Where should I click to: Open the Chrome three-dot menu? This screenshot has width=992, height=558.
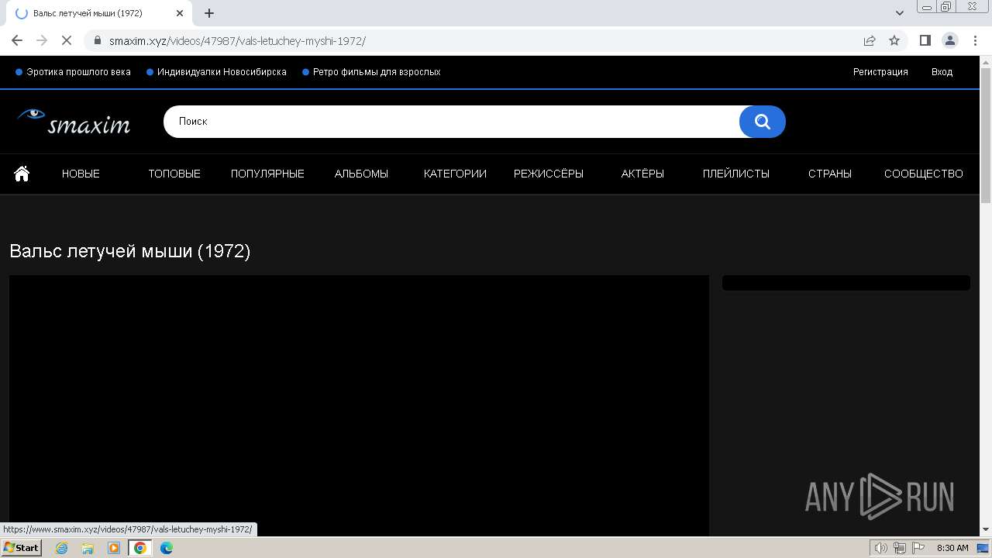pyautogui.click(x=974, y=40)
